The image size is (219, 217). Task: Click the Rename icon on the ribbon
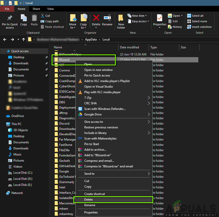pyautogui.click(x=107, y=20)
